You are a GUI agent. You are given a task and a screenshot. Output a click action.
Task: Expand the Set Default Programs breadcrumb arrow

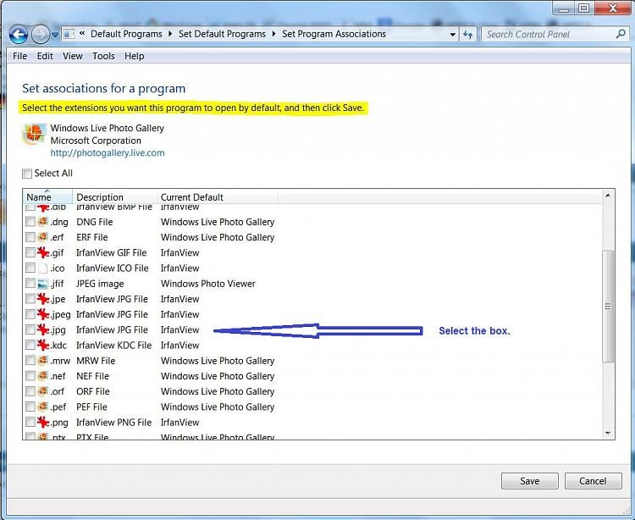(x=273, y=34)
